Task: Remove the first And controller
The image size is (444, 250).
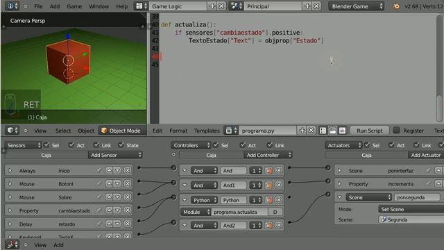Action: coord(279,170)
